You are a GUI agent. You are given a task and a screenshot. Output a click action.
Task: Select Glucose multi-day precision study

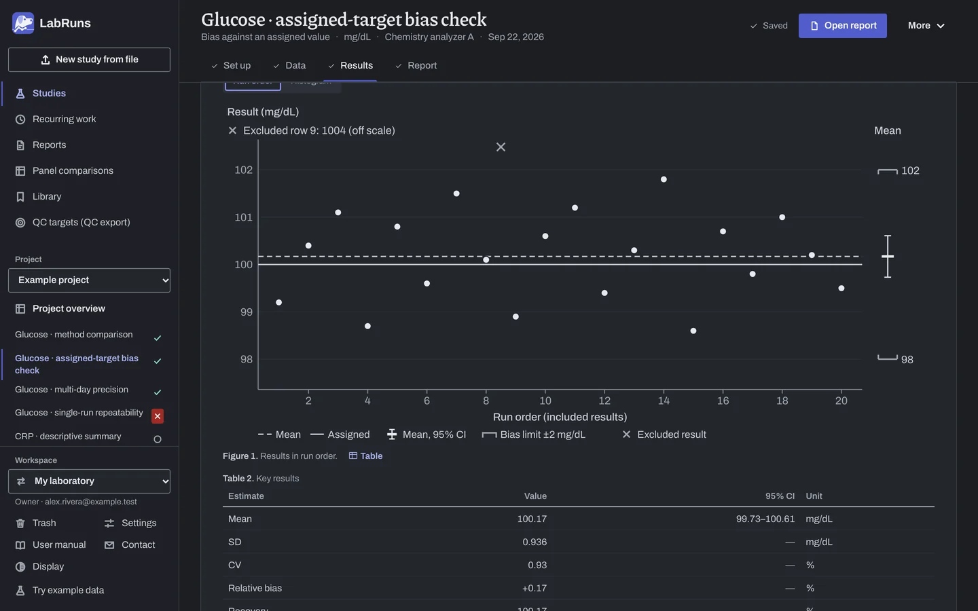(x=71, y=390)
